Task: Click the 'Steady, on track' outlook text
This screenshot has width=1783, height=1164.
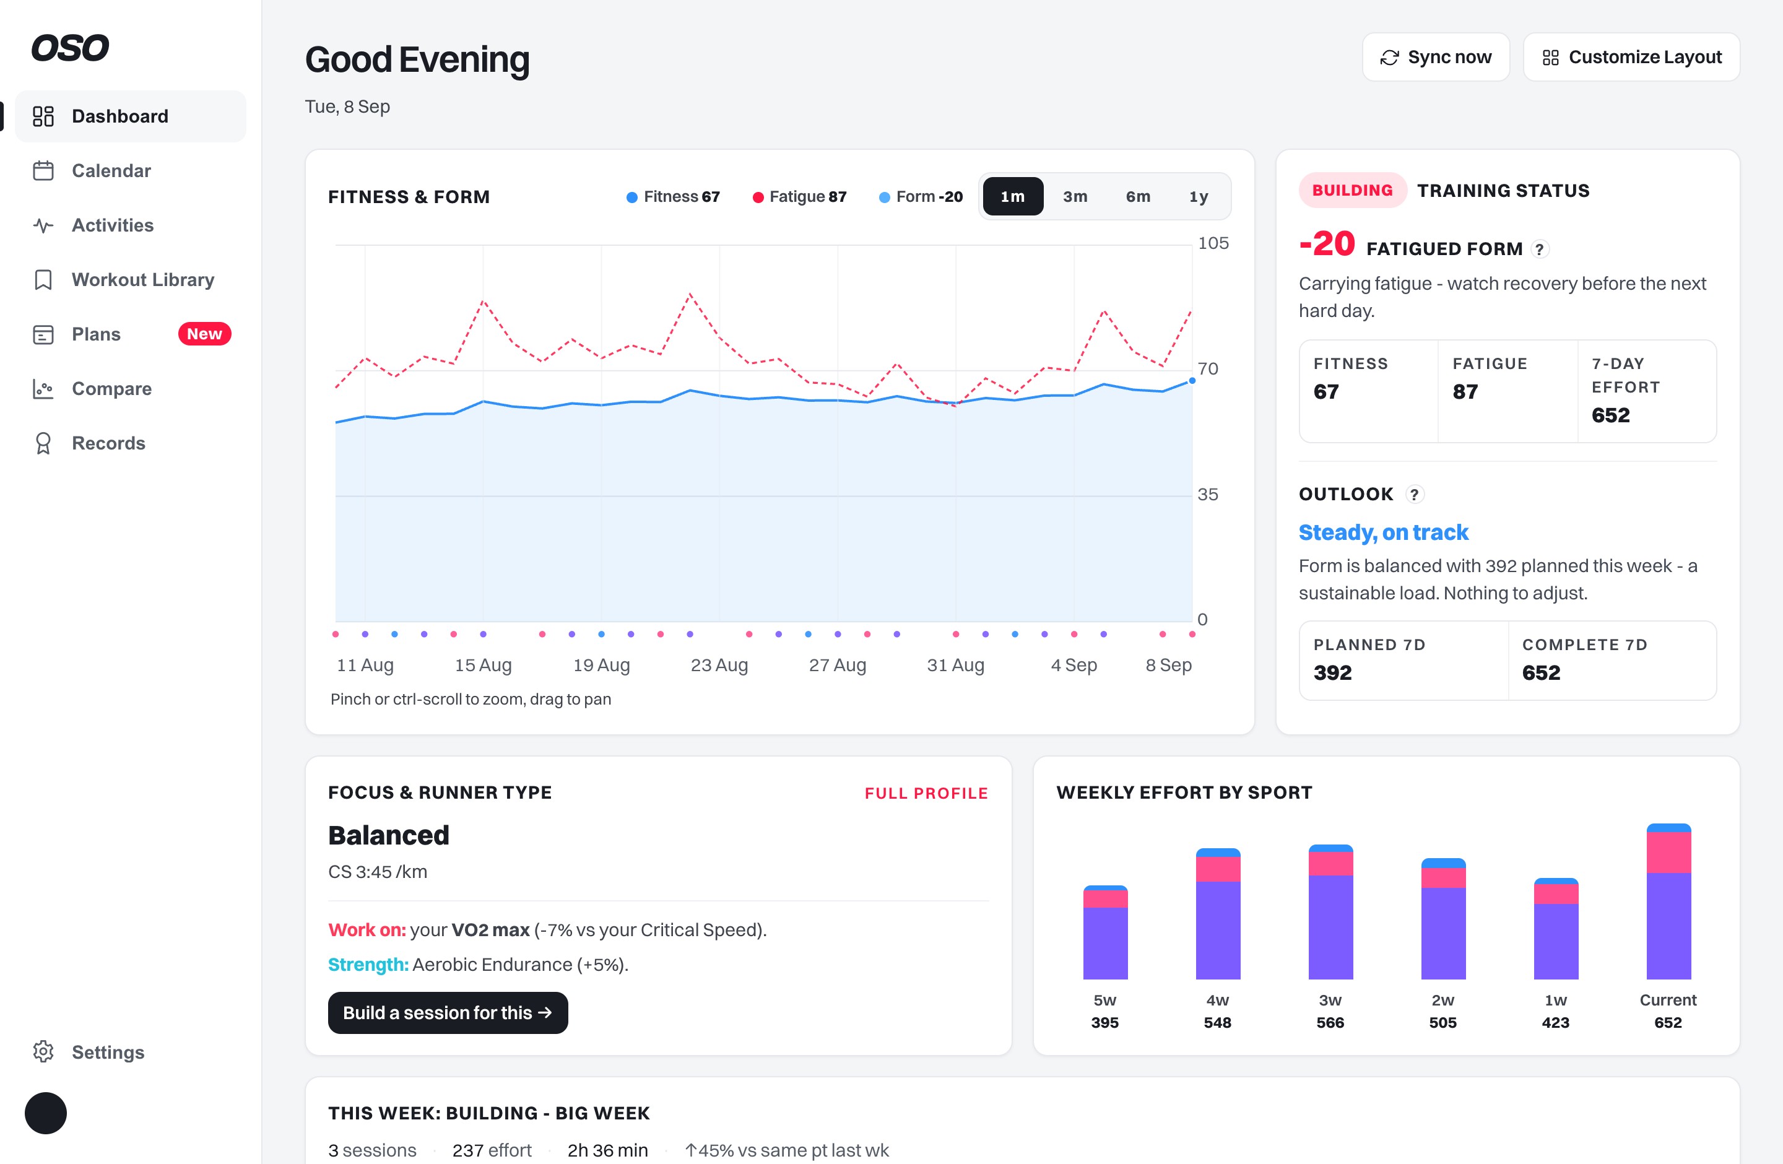Action: [1383, 532]
